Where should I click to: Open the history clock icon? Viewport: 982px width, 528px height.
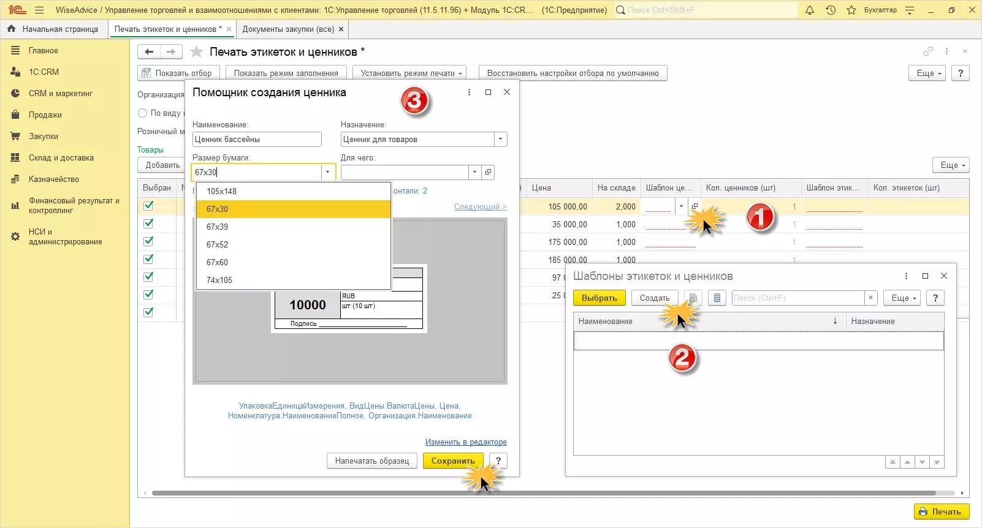831,10
